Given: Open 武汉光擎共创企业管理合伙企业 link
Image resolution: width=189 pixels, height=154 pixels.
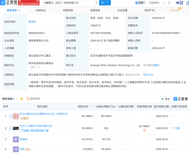Looking at the screenshot, I should tap(44, 114).
